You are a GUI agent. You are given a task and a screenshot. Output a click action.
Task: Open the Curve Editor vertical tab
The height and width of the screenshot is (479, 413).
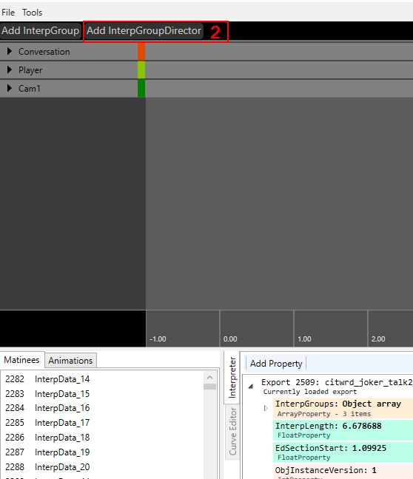coord(232,432)
